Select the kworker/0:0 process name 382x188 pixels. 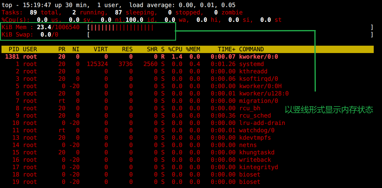259,57
